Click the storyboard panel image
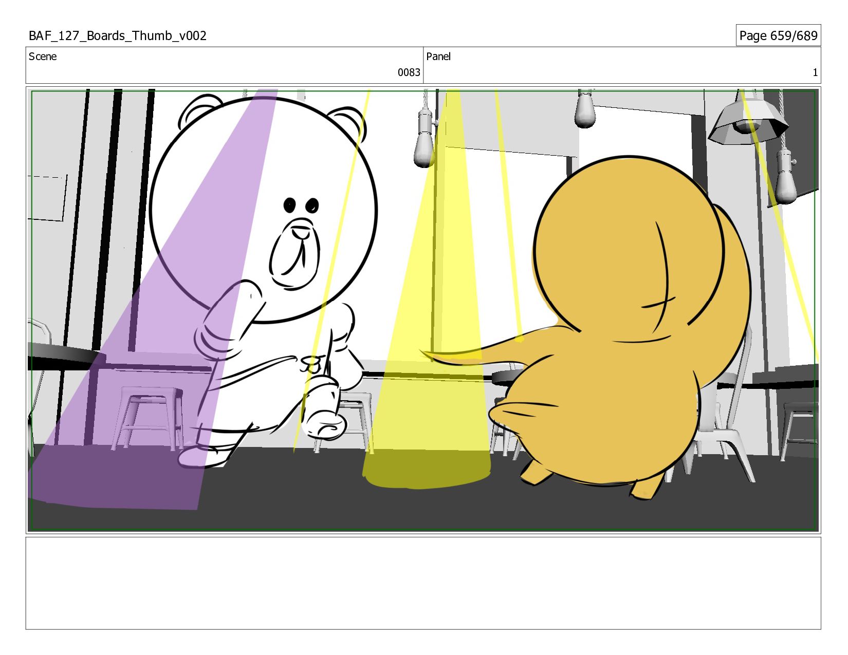The width and height of the screenshot is (848, 655). tap(423, 310)
